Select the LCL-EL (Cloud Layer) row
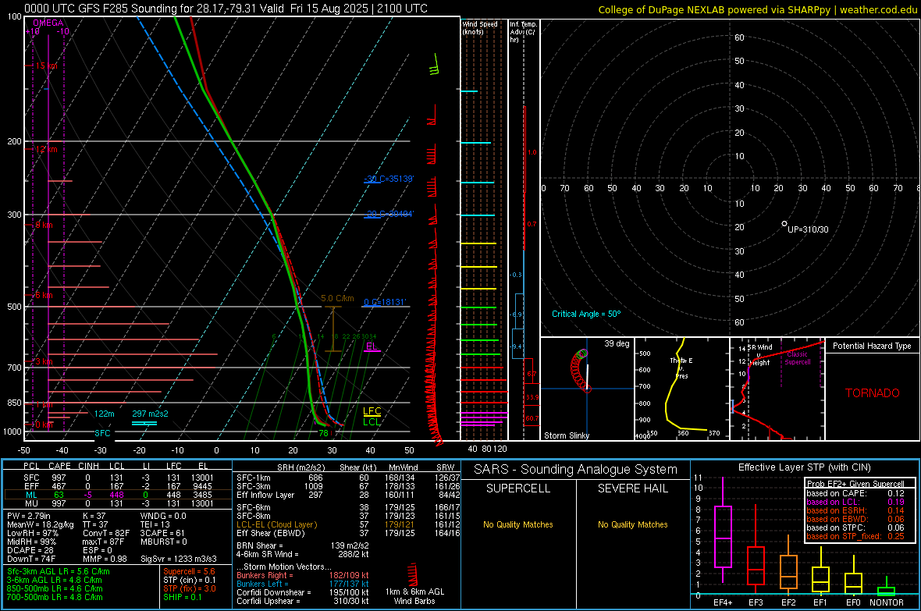921x611 pixels. 348,524
